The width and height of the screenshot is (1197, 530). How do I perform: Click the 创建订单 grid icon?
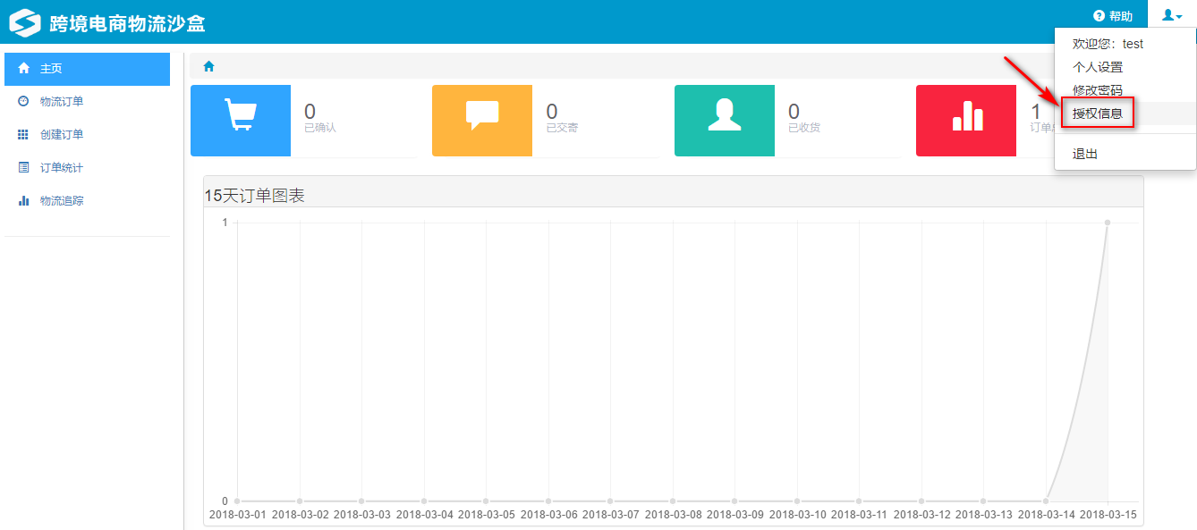(23, 135)
